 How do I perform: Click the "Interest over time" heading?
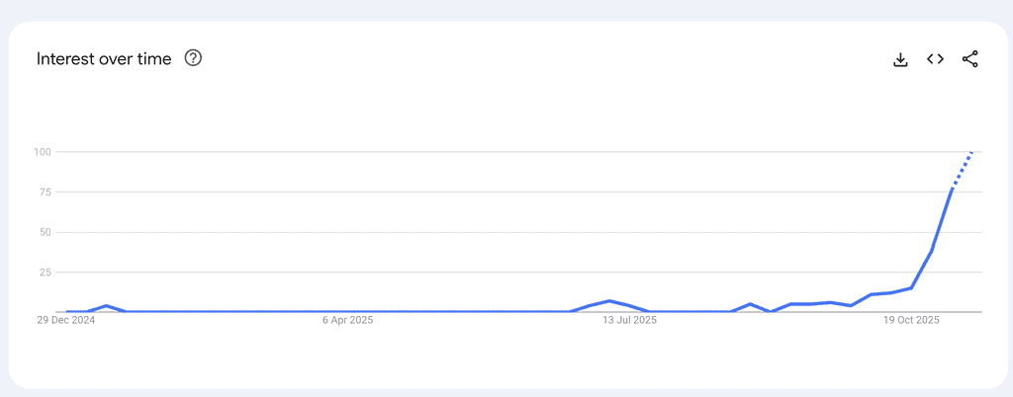(104, 59)
